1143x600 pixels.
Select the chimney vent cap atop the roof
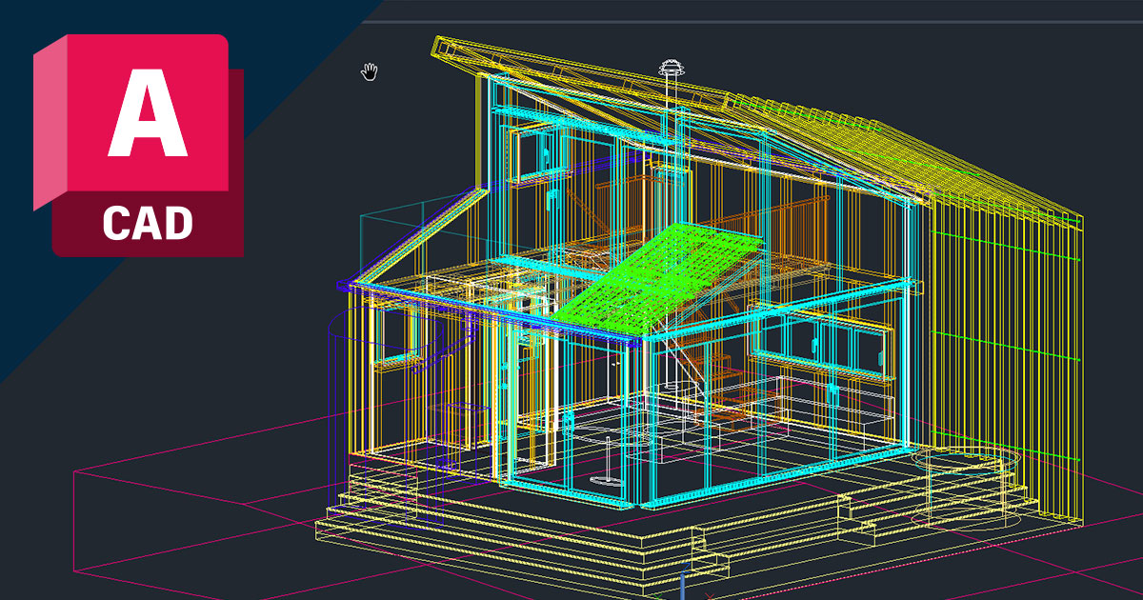(x=672, y=69)
